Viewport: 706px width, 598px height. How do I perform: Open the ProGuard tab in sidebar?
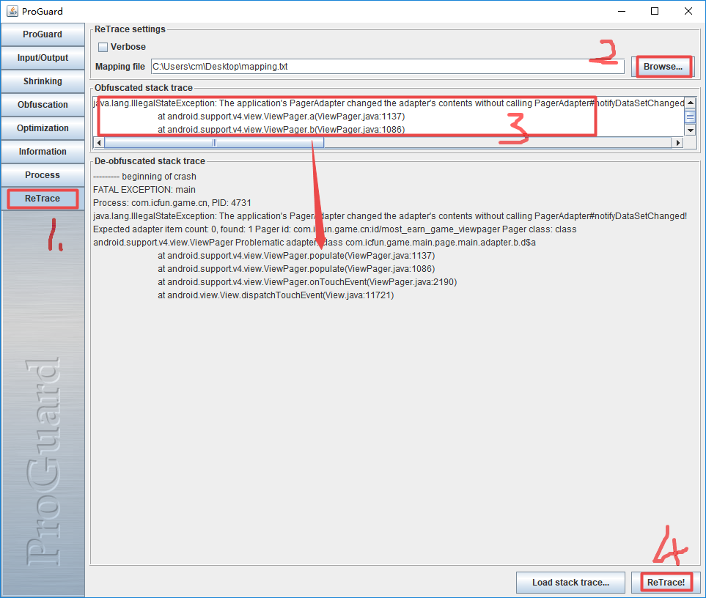(43, 34)
